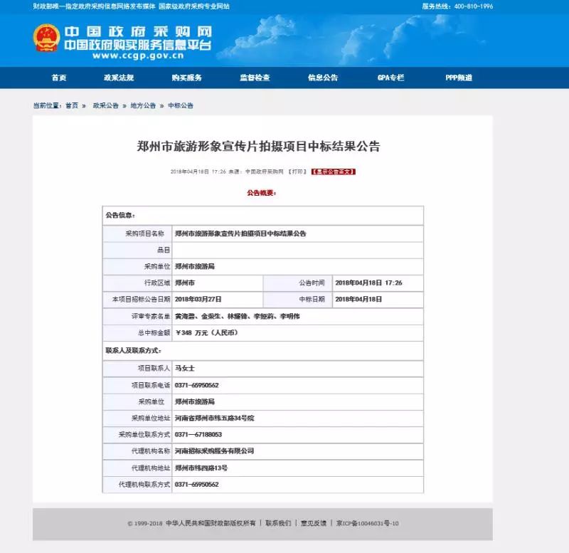Image resolution: width=569 pixels, height=553 pixels.
Task: Click the 采购项目名称 row label
Action: 145,233
